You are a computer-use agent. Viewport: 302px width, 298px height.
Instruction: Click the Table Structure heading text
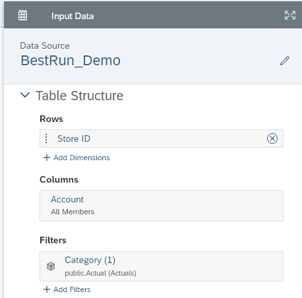[80, 96]
